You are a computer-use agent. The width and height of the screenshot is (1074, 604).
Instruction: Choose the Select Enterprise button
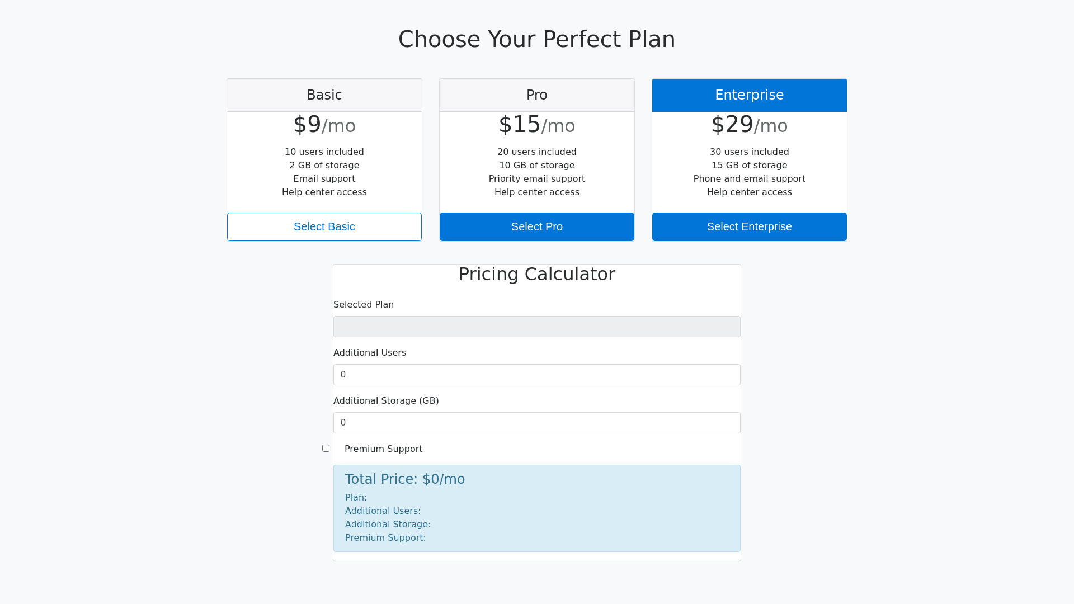(750, 226)
